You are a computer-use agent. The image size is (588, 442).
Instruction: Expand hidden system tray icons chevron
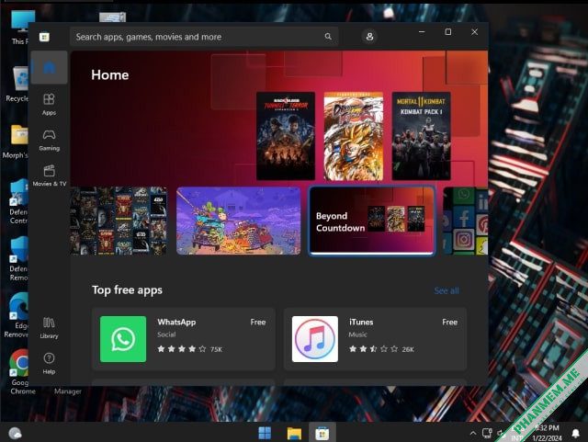click(x=473, y=434)
